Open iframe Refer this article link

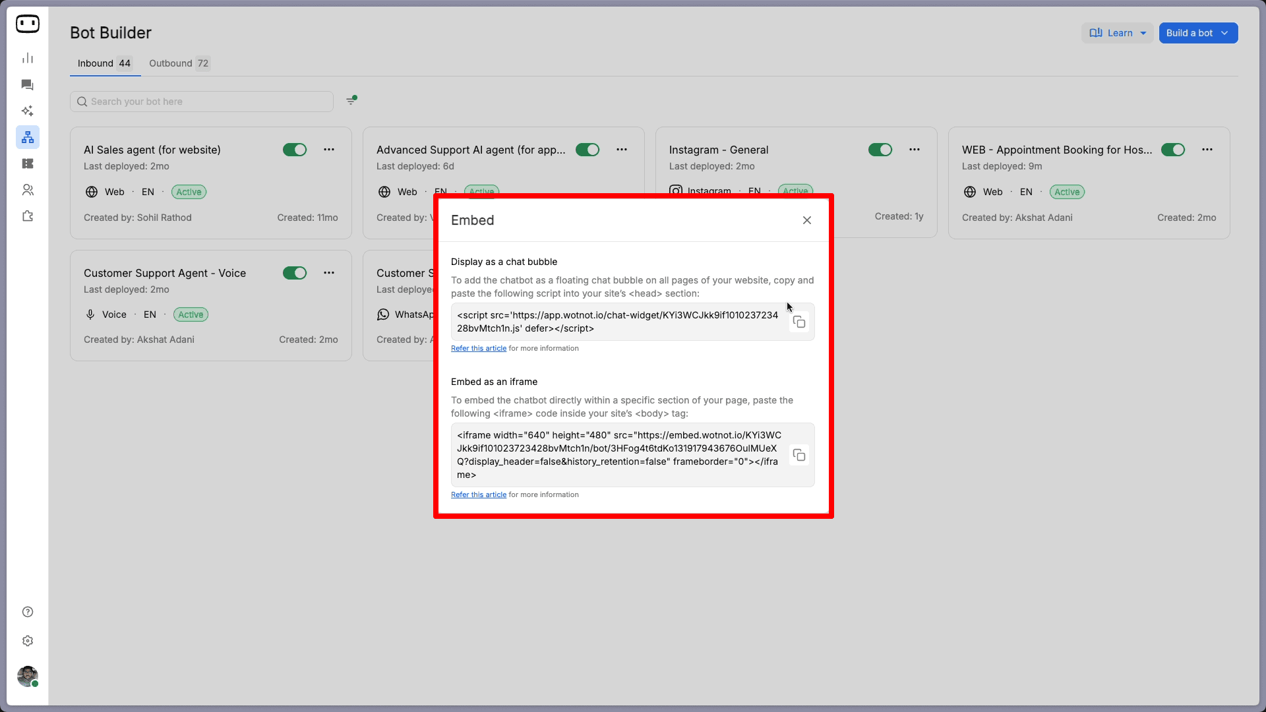tap(479, 494)
